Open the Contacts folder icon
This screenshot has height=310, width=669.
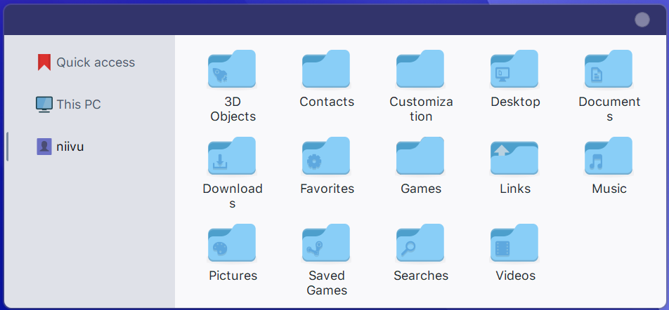tap(326, 69)
